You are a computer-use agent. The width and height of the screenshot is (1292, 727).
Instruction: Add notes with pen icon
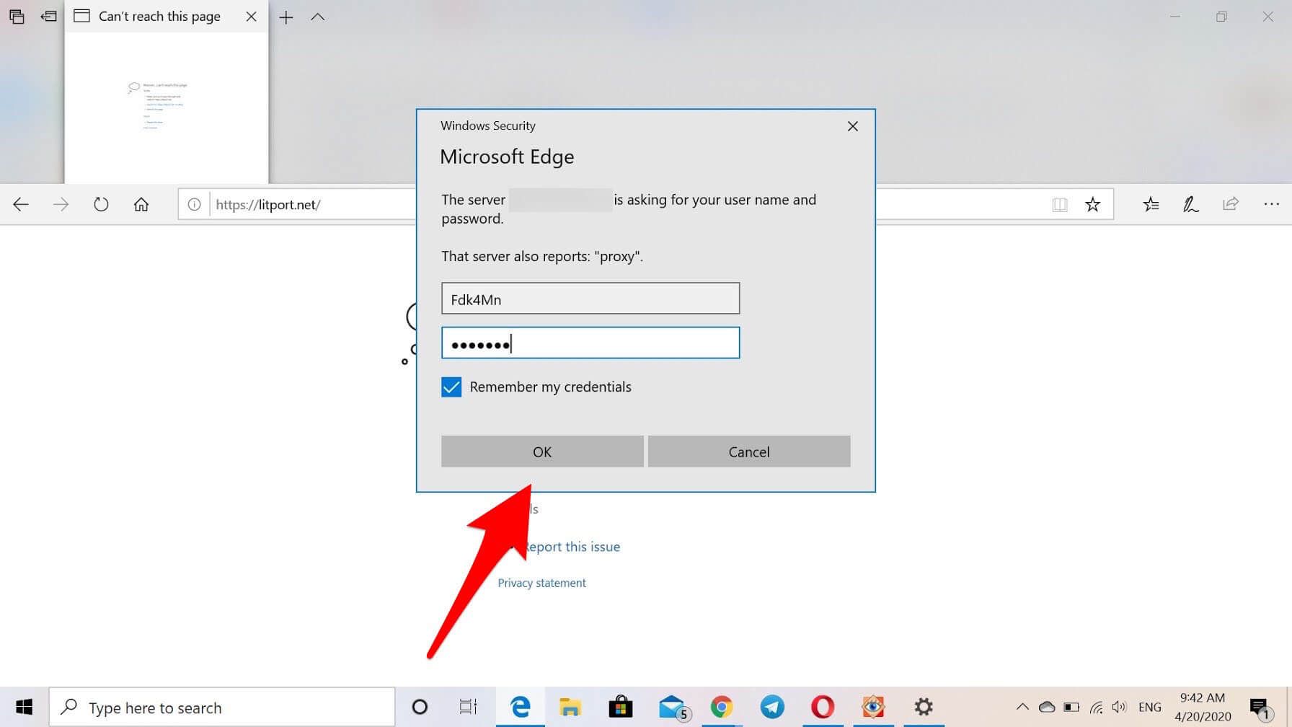click(1190, 204)
